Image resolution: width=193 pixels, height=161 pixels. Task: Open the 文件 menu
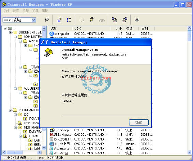click(6, 11)
